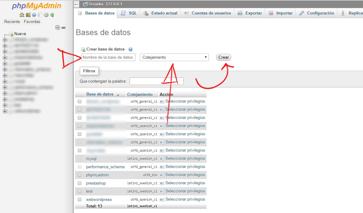Open navigation panel settings gear icon

pyautogui.click(x=46, y=15)
